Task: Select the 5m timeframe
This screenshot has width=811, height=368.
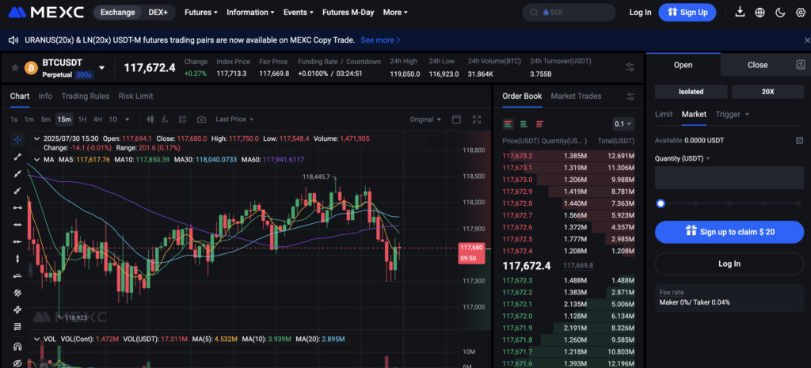Action: [46, 120]
